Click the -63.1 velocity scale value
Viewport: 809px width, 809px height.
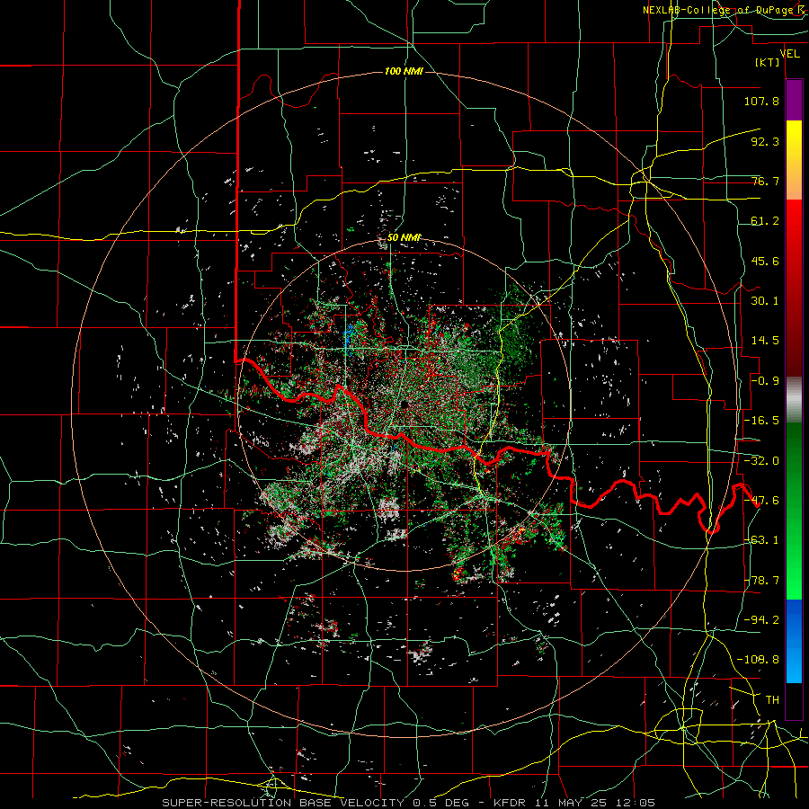click(x=761, y=540)
